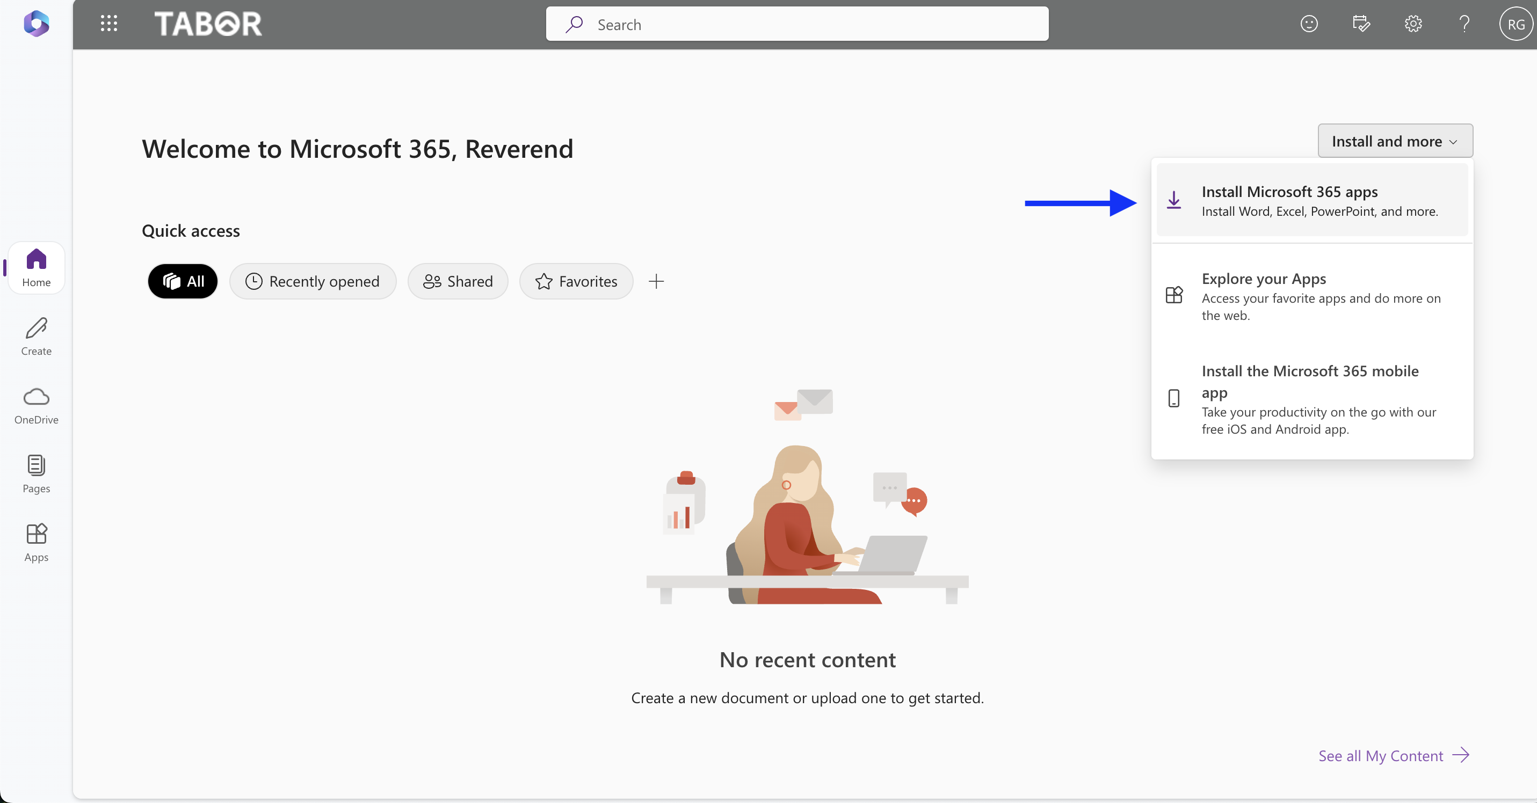Screen dimensions: 1537x803
Task: Select Install Microsoft 365 apps
Action: 1311,200
